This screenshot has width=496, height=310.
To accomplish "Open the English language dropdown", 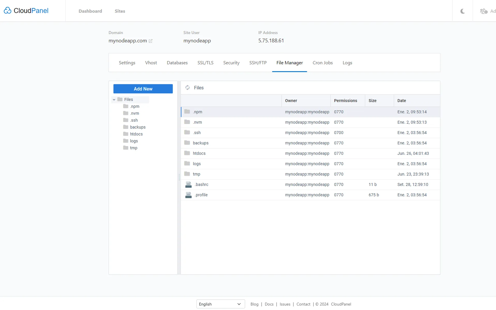I will 220,304.
